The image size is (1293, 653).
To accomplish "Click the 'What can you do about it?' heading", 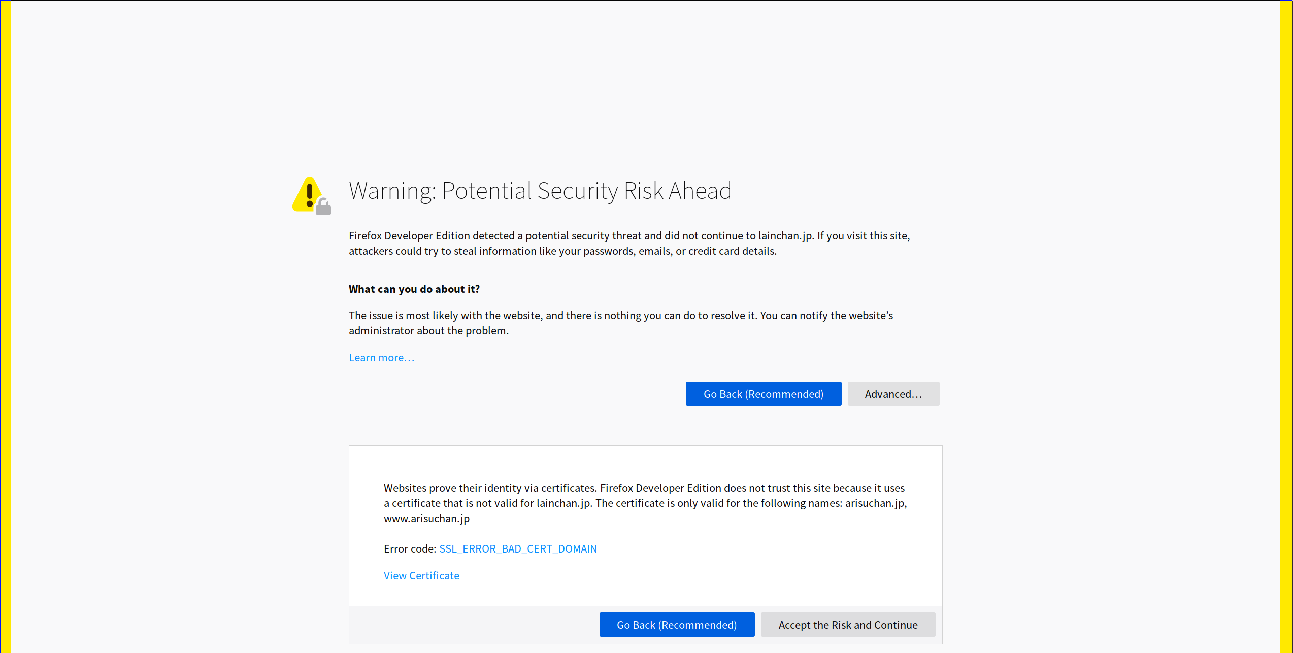I will pyautogui.click(x=414, y=289).
